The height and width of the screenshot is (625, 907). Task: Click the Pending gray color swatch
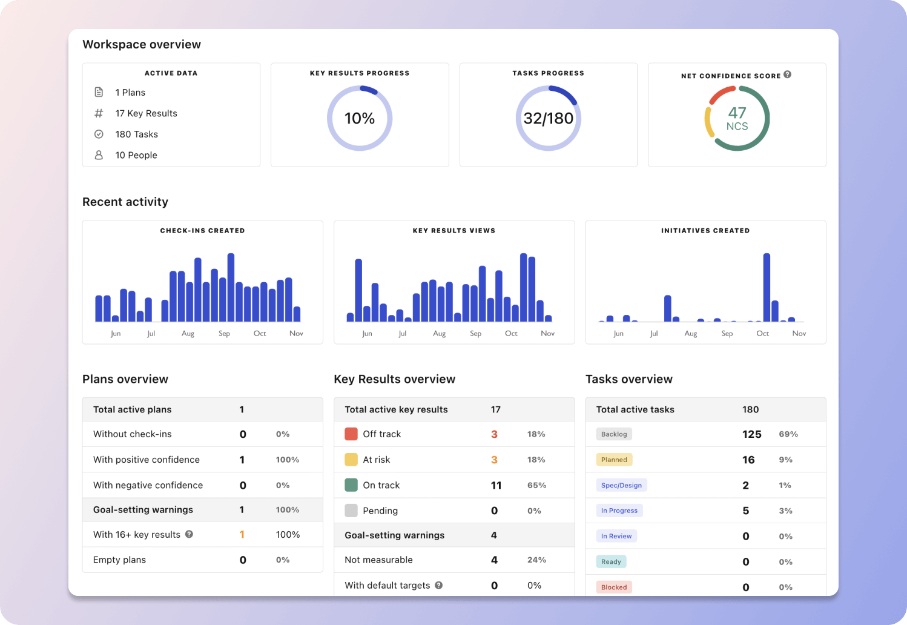[x=351, y=511]
